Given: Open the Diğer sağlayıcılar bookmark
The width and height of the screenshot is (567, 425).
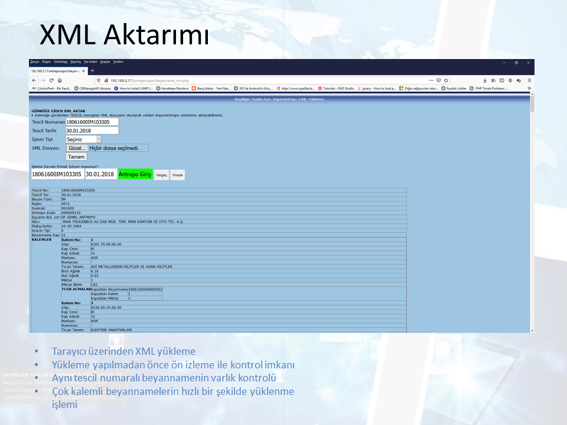Looking at the screenshot, I should click(x=418, y=88).
